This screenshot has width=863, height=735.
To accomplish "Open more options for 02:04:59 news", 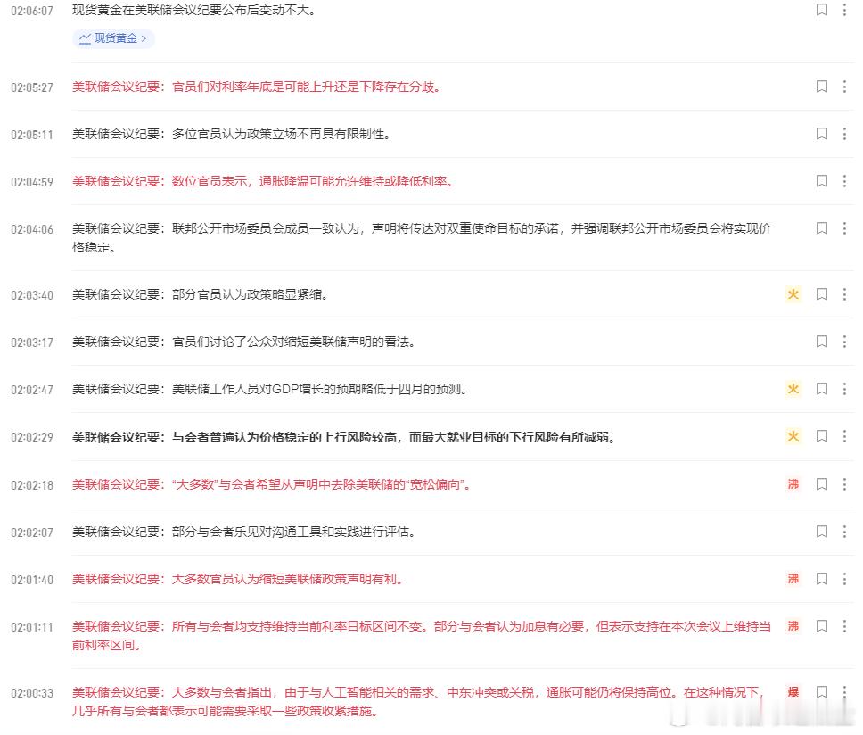I will [x=844, y=181].
